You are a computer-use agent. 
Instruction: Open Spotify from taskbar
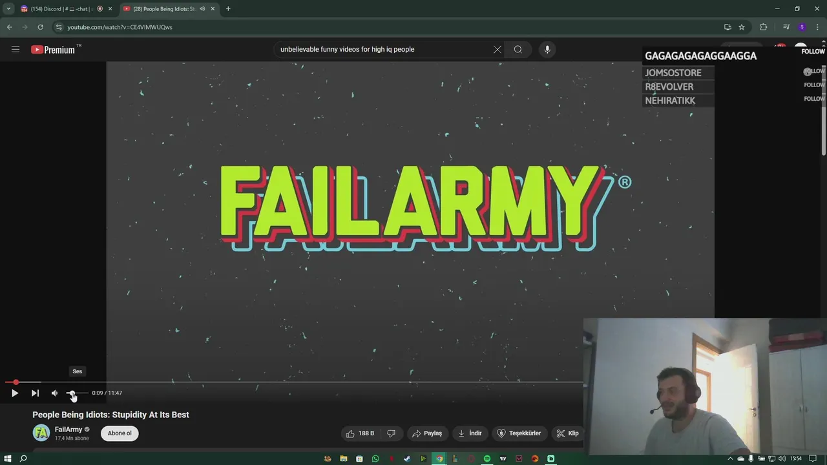pos(487,459)
